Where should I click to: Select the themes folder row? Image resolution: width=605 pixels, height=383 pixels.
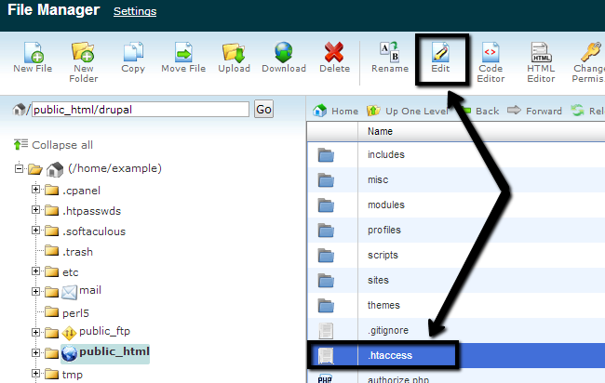[456, 305]
